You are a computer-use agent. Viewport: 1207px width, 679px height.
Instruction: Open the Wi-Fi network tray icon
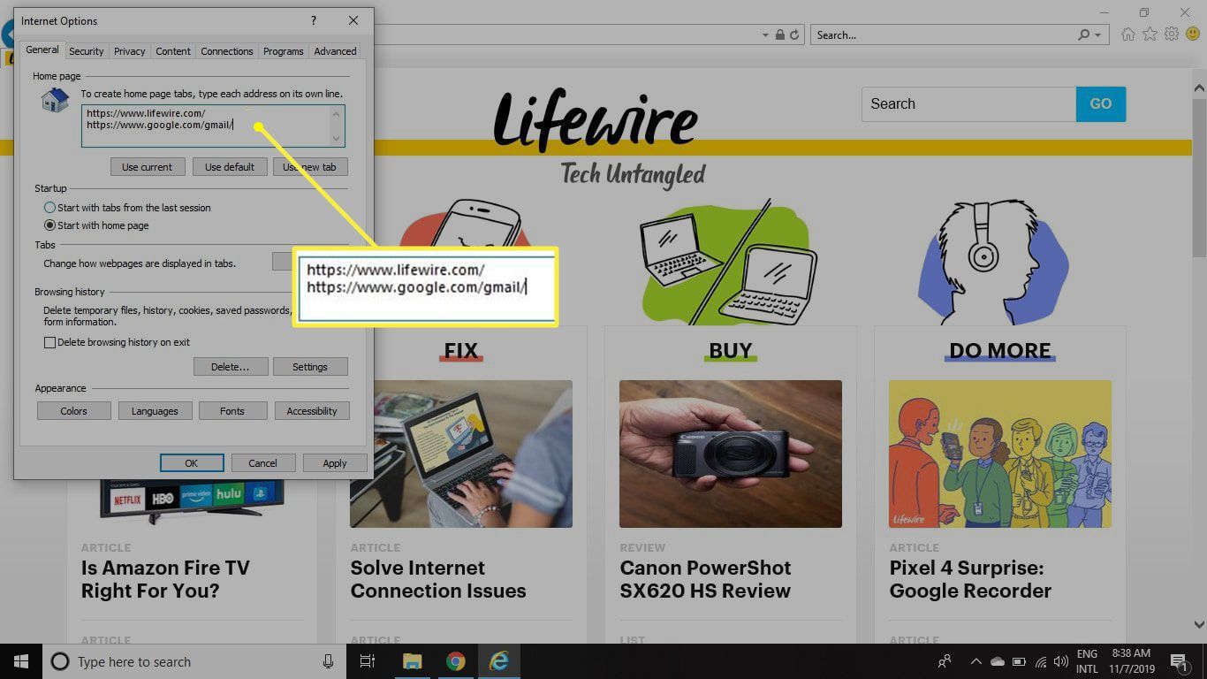point(1040,662)
